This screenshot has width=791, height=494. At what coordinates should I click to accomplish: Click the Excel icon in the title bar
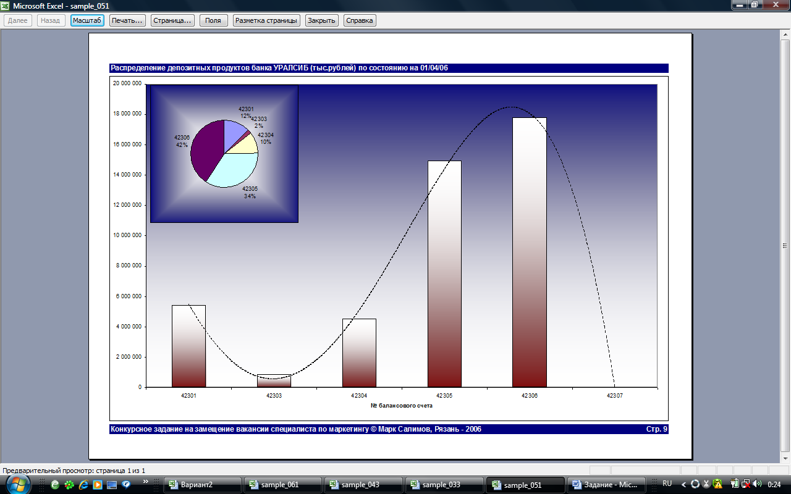[6, 6]
